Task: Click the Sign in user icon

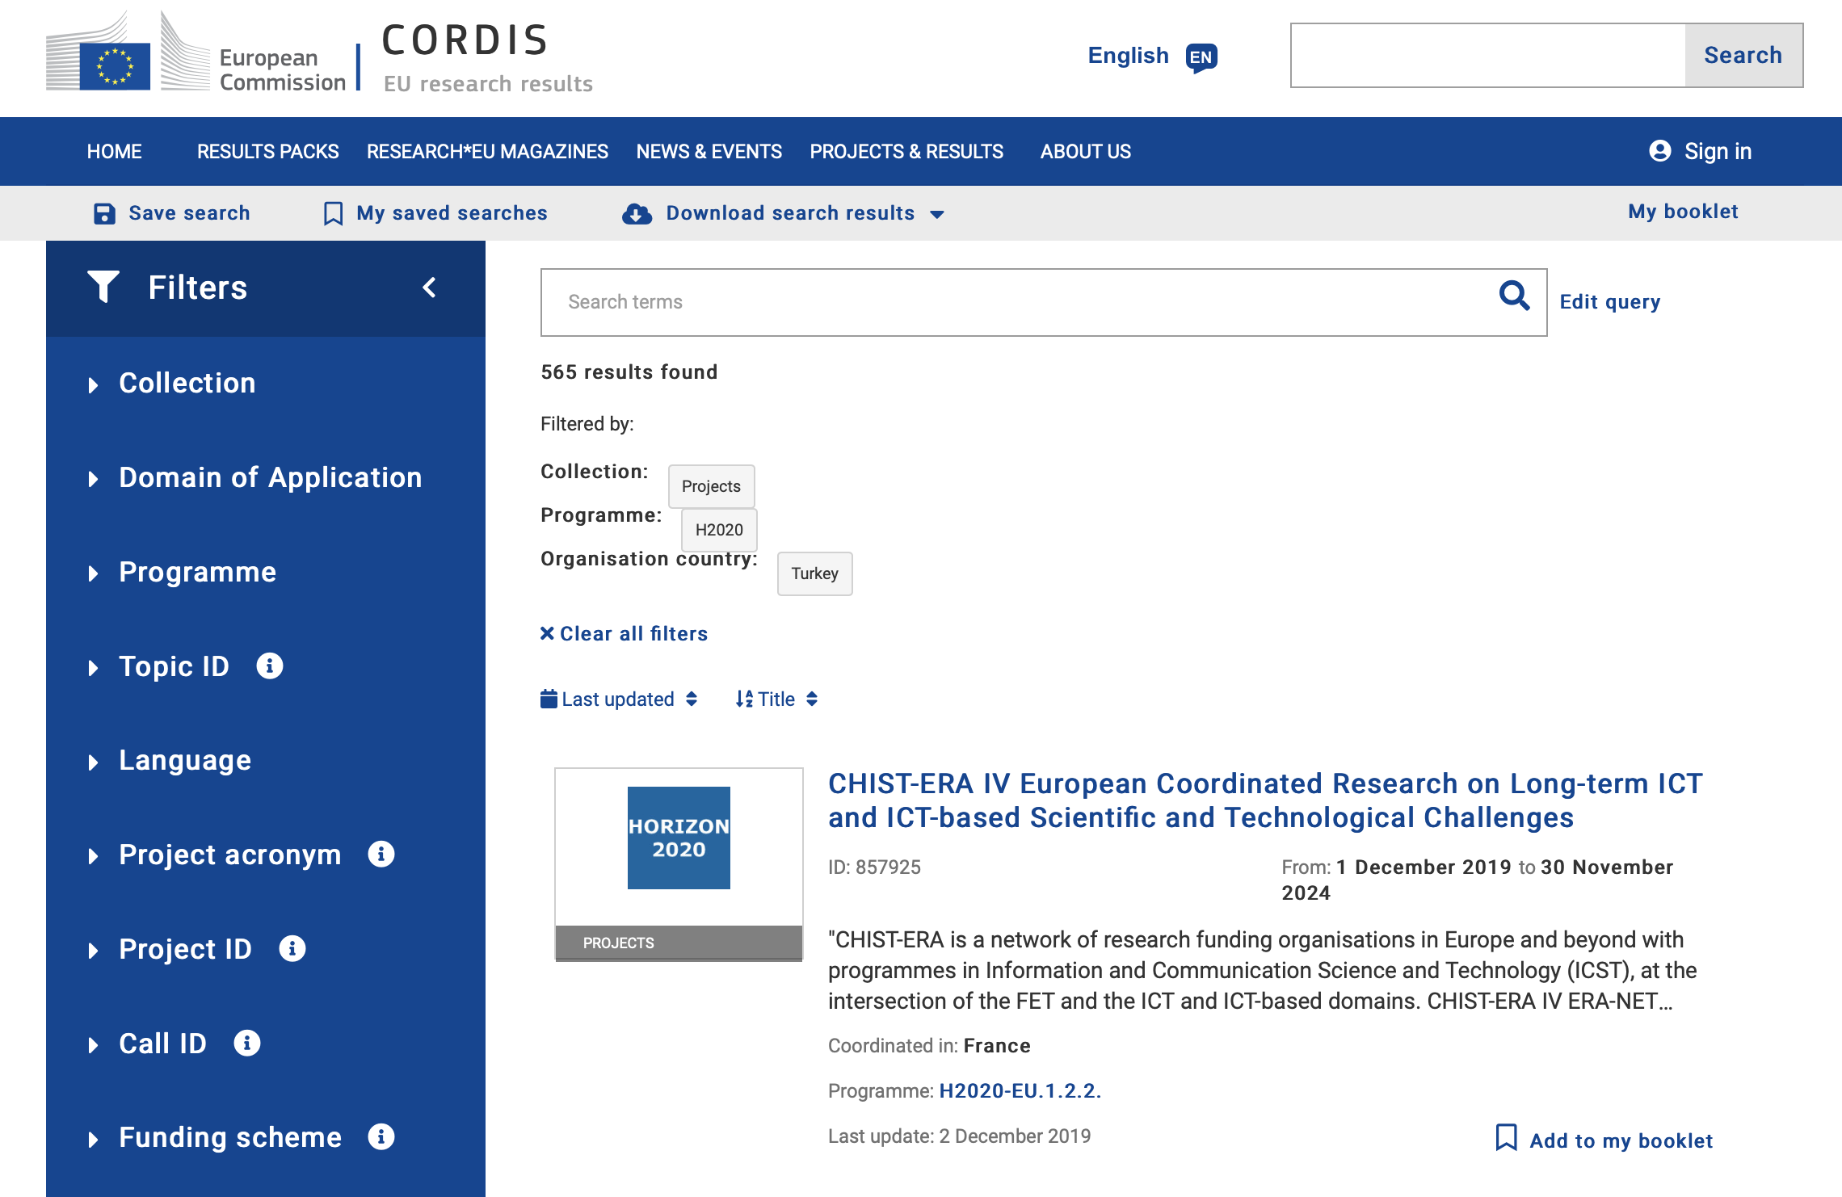Action: 1660,151
